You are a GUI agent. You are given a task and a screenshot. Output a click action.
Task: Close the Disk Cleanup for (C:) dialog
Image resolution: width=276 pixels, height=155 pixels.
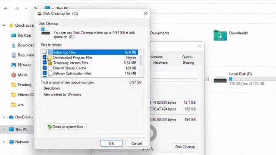[x=146, y=13]
